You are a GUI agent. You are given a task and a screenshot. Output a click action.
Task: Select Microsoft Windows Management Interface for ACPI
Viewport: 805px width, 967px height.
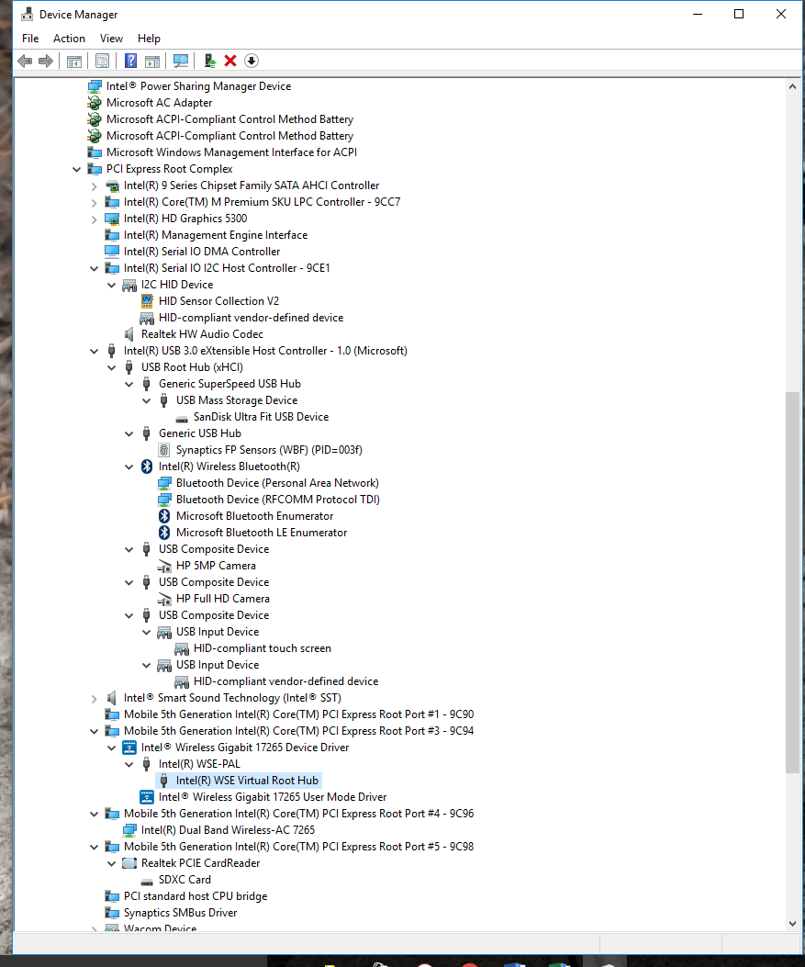231,153
